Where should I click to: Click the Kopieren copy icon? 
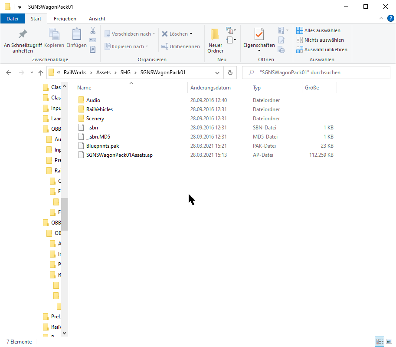coord(54,34)
